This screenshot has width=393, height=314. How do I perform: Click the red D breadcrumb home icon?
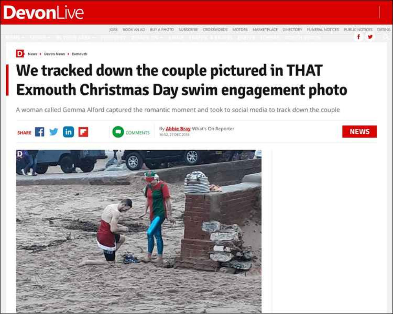tap(20, 54)
